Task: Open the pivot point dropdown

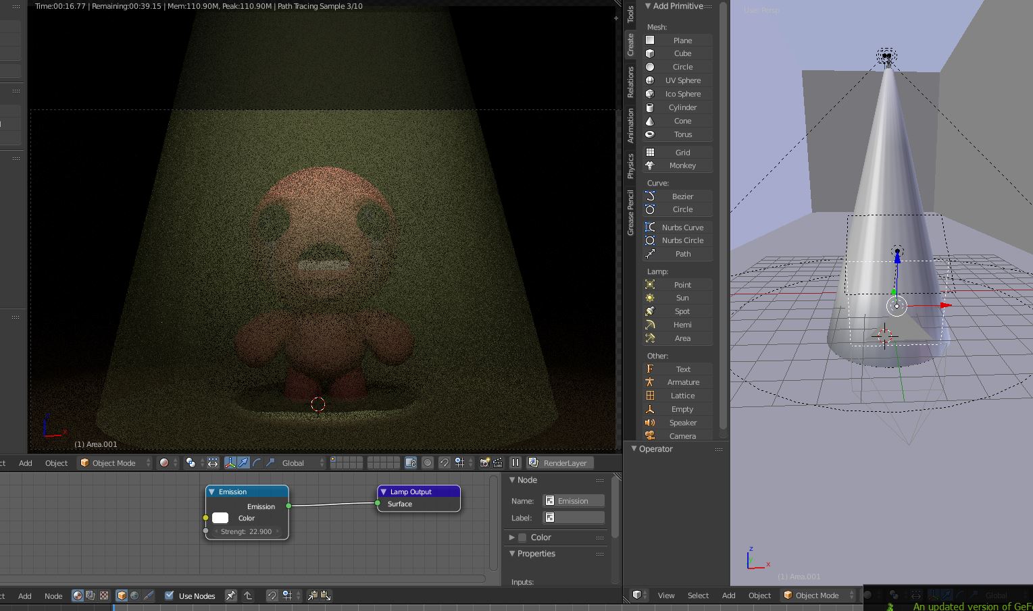Action: [x=195, y=462]
